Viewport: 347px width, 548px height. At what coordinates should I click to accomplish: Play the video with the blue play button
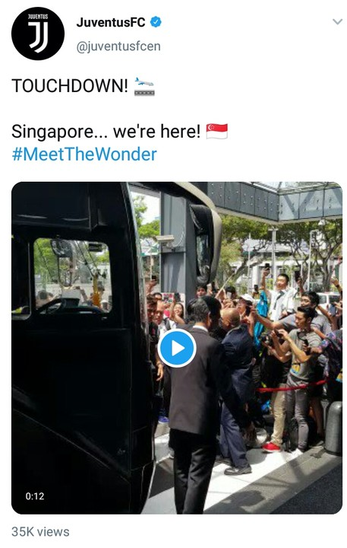[x=177, y=348]
